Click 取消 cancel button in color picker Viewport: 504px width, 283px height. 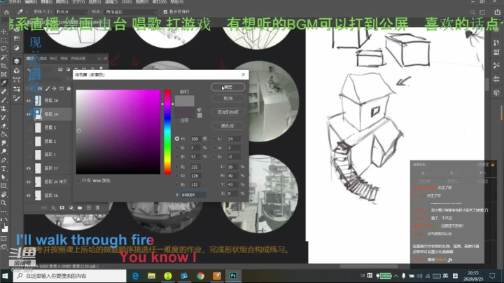pyautogui.click(x=228, y=98)
